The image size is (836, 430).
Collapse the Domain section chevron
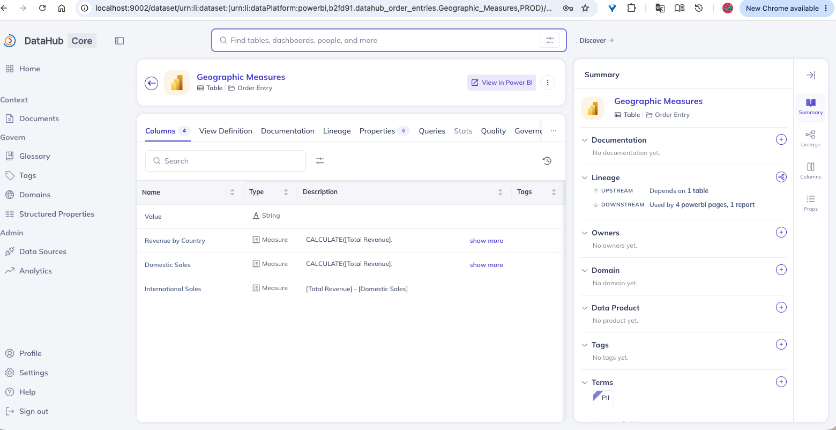585,270
